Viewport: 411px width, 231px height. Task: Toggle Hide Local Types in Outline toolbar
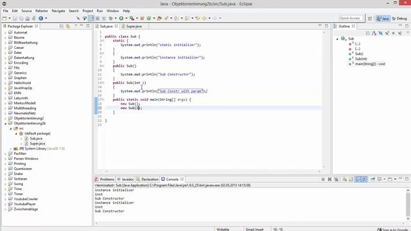point(400,33)
